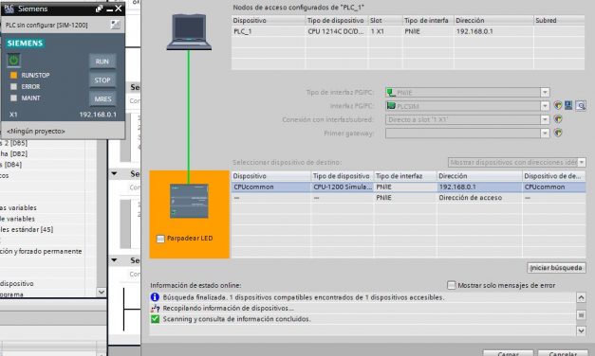Viewport: 595px width, 356px height.
Task: Click CPU-1200 Simula... cell
Action: (x=343, y=187)
